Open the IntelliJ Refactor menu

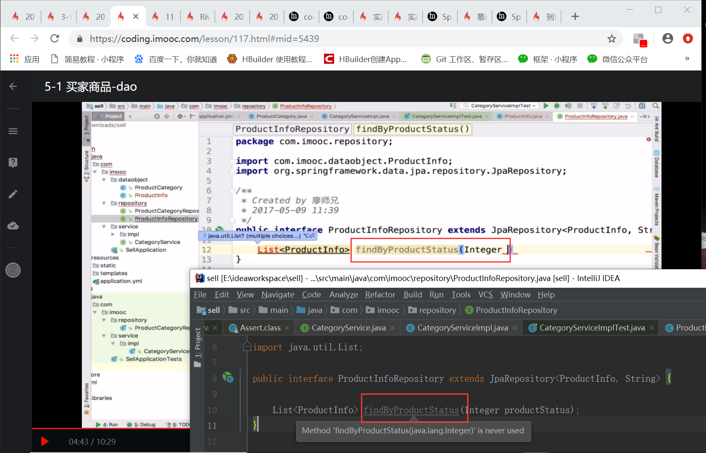tap(380, 295)
